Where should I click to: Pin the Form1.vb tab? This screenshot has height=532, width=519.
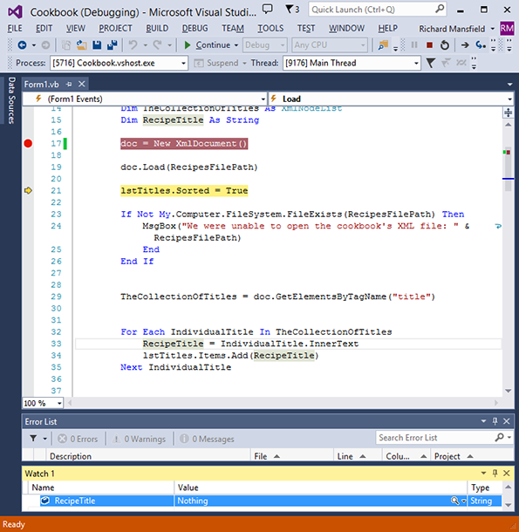point(69,84)
